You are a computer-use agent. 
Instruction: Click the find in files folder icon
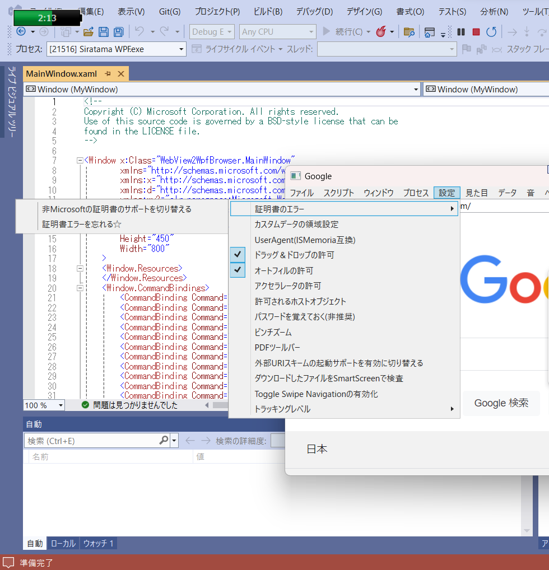(409, 32)
